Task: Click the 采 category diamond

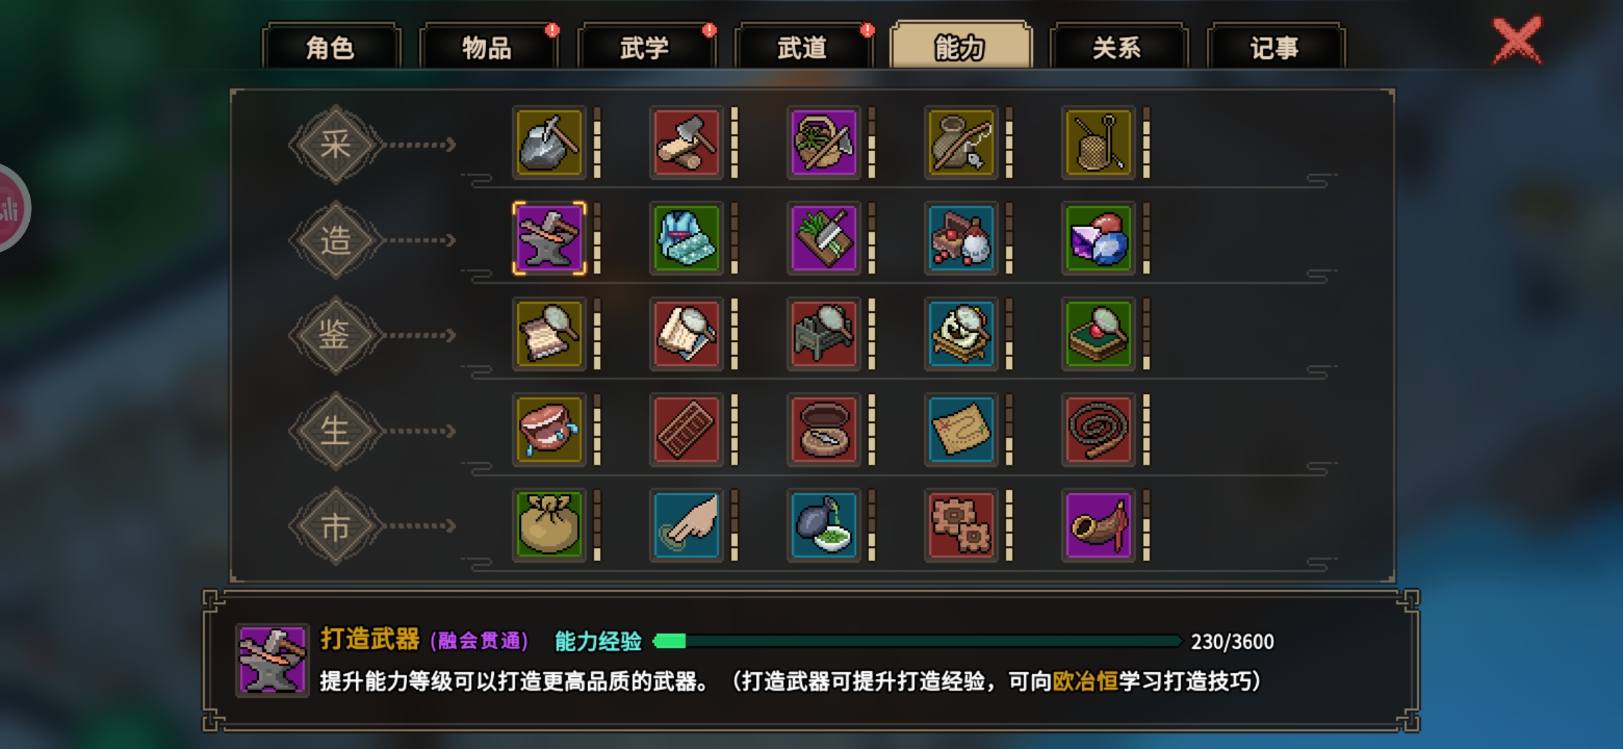Action: 336,144
